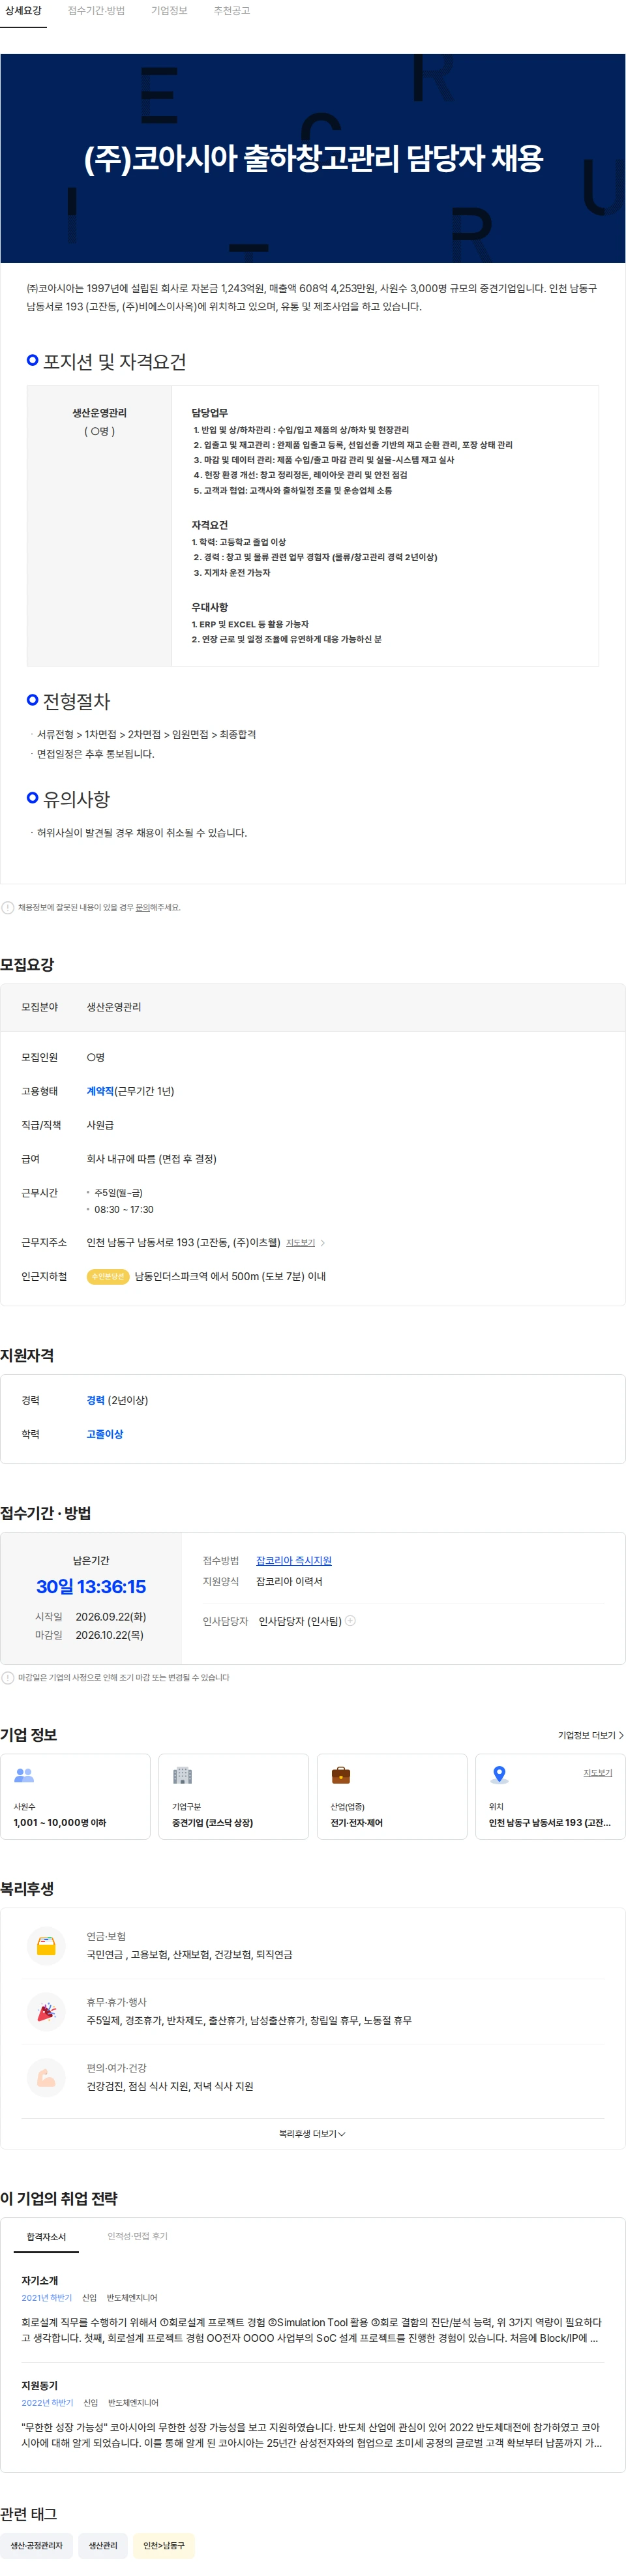Click the 계약직 employment type text
The height and width of the screenshot is (2576, 626).
pos(100,1091)
